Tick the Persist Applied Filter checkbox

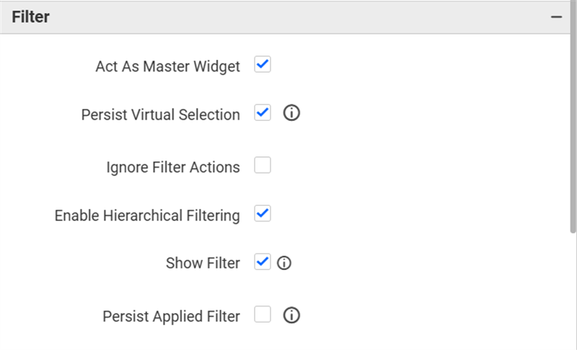tap(263, 315)
